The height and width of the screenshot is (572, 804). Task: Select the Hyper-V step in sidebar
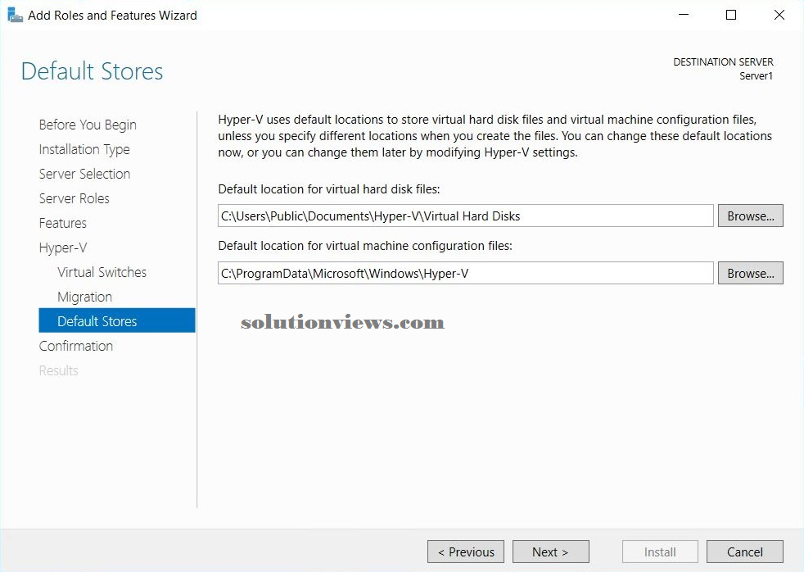click(x=63, y=247)
